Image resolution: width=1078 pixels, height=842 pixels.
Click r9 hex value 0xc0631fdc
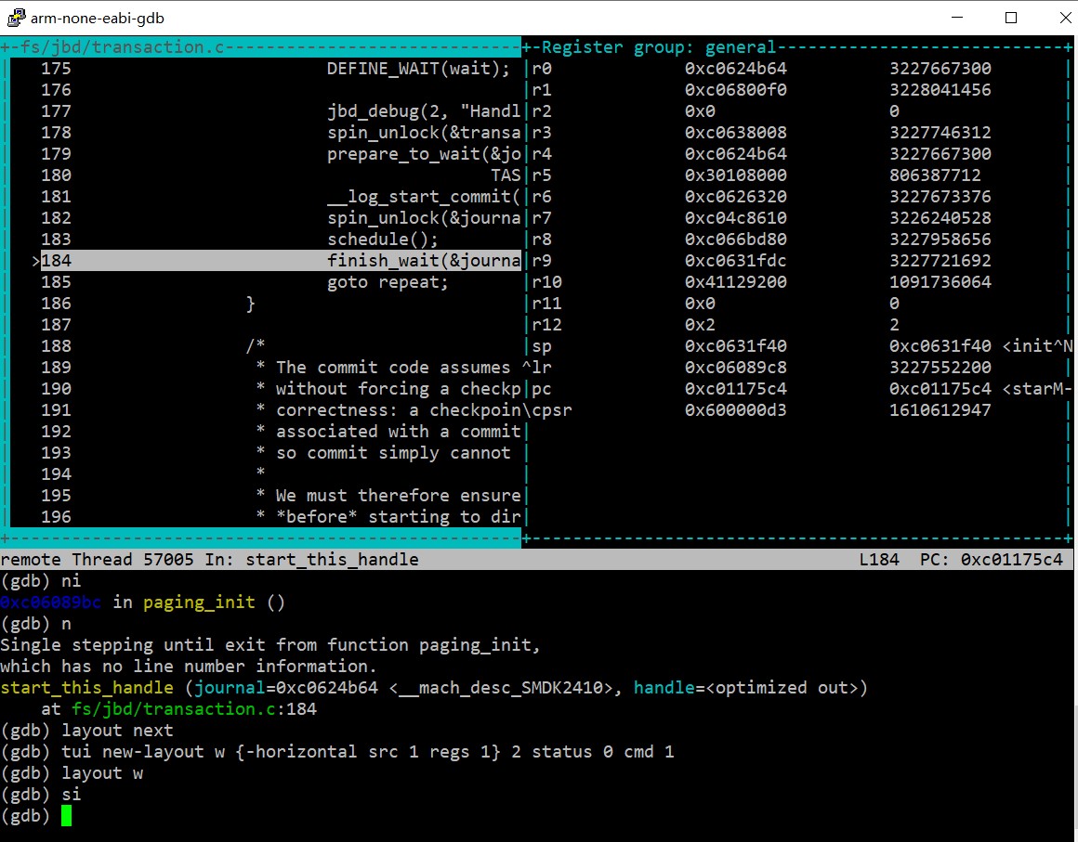pos(736,260)
